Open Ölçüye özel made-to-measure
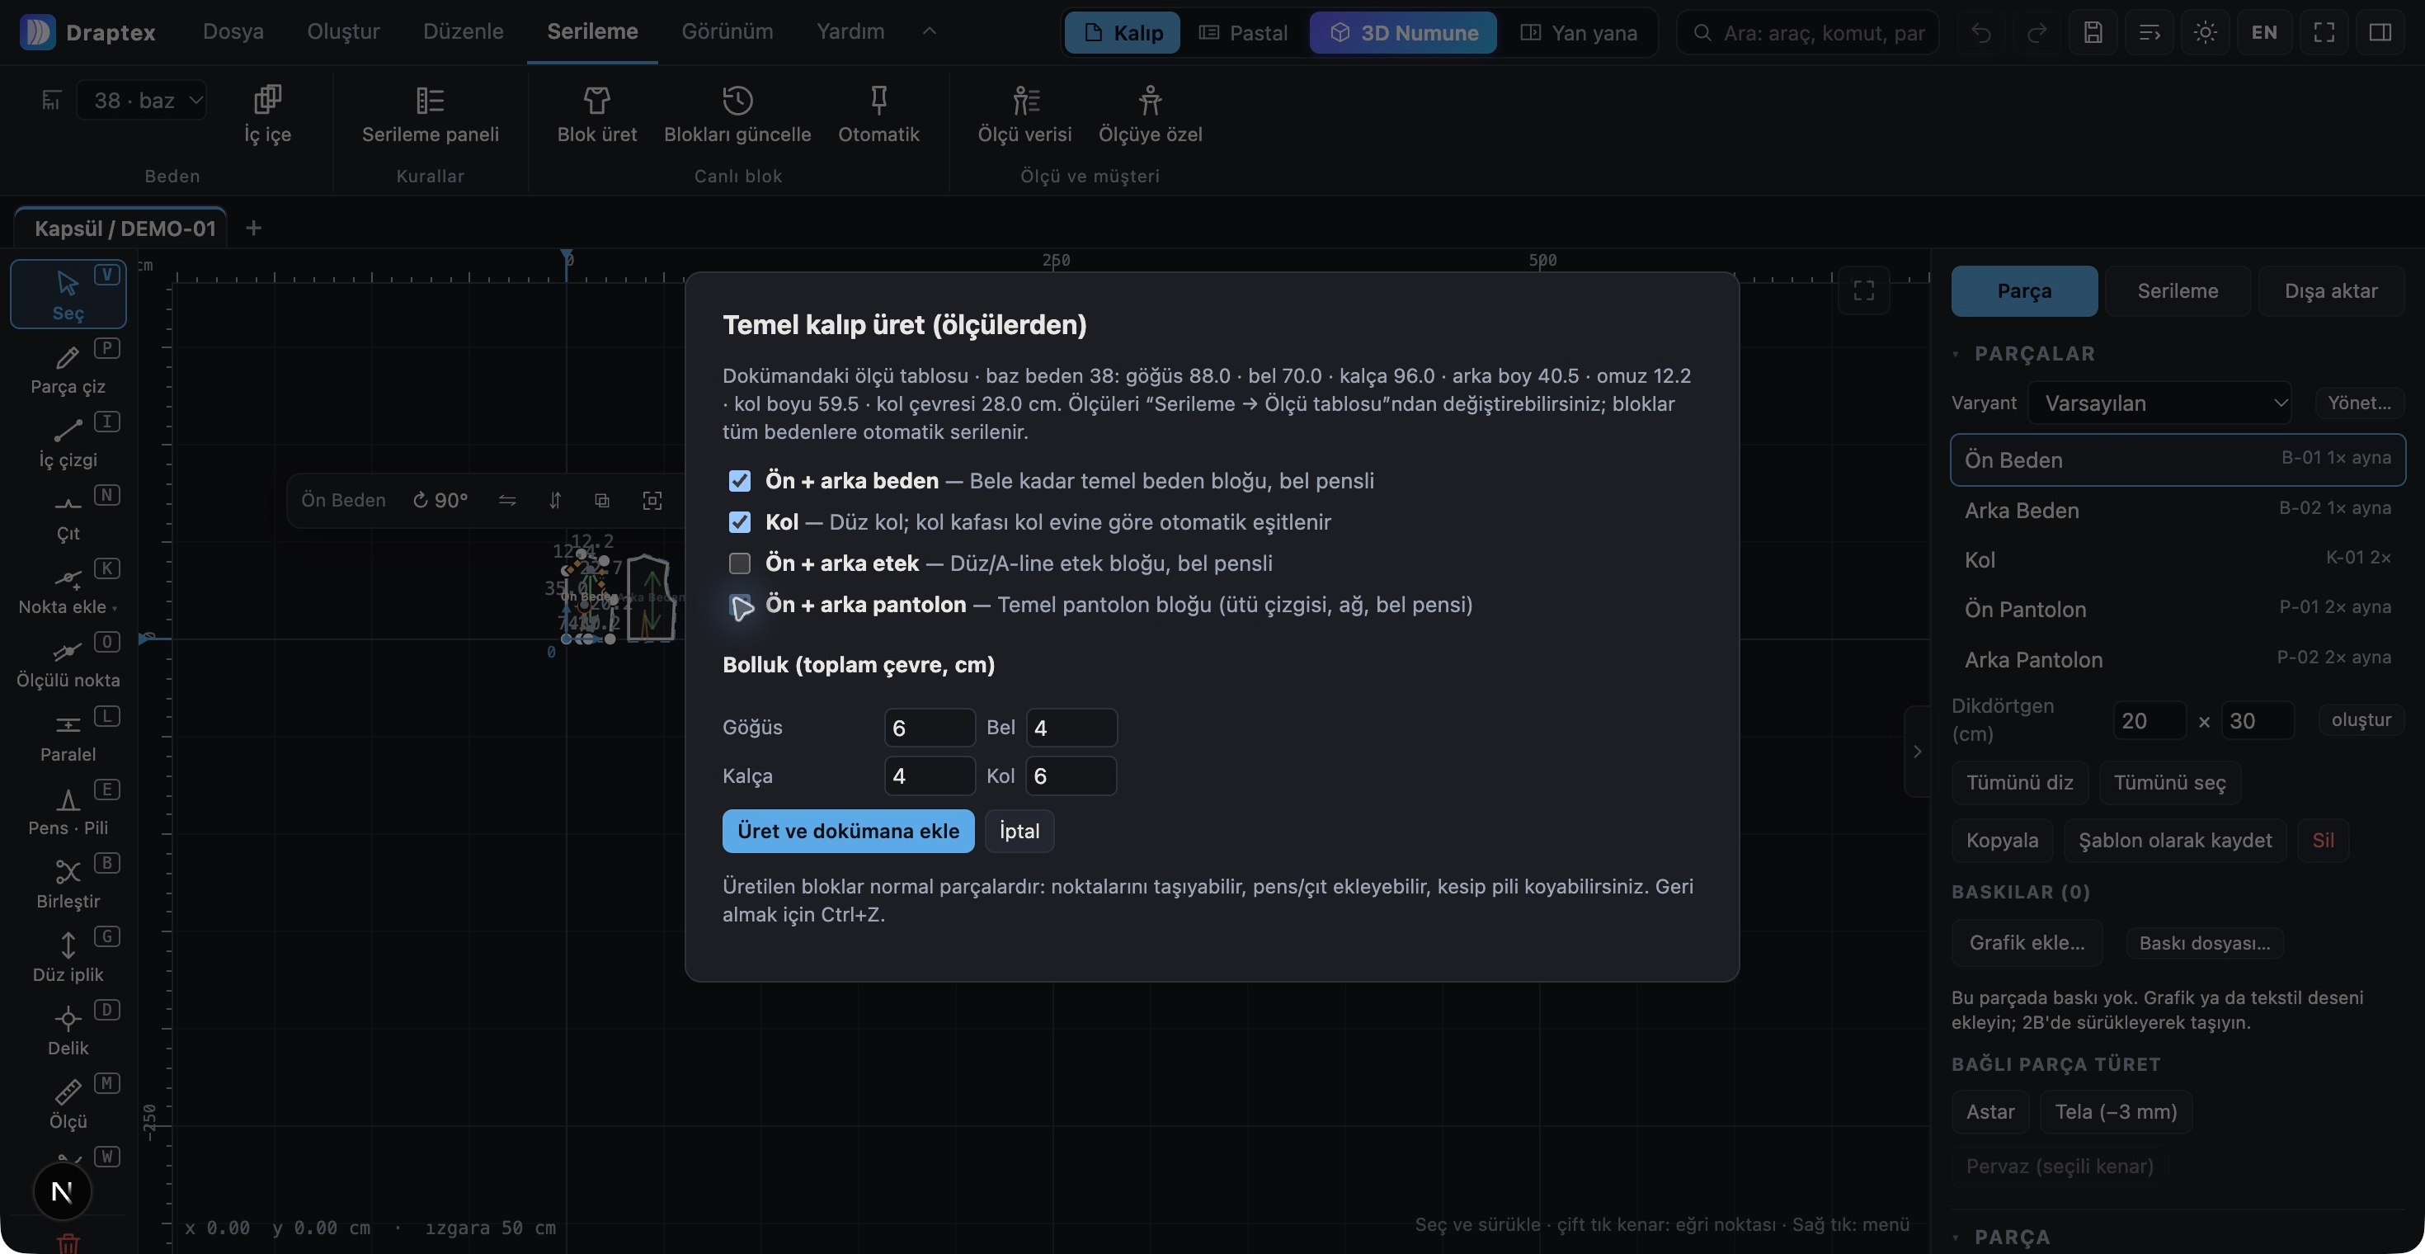Screen dimensions: 2425x1254 [x=1150, y=114]
